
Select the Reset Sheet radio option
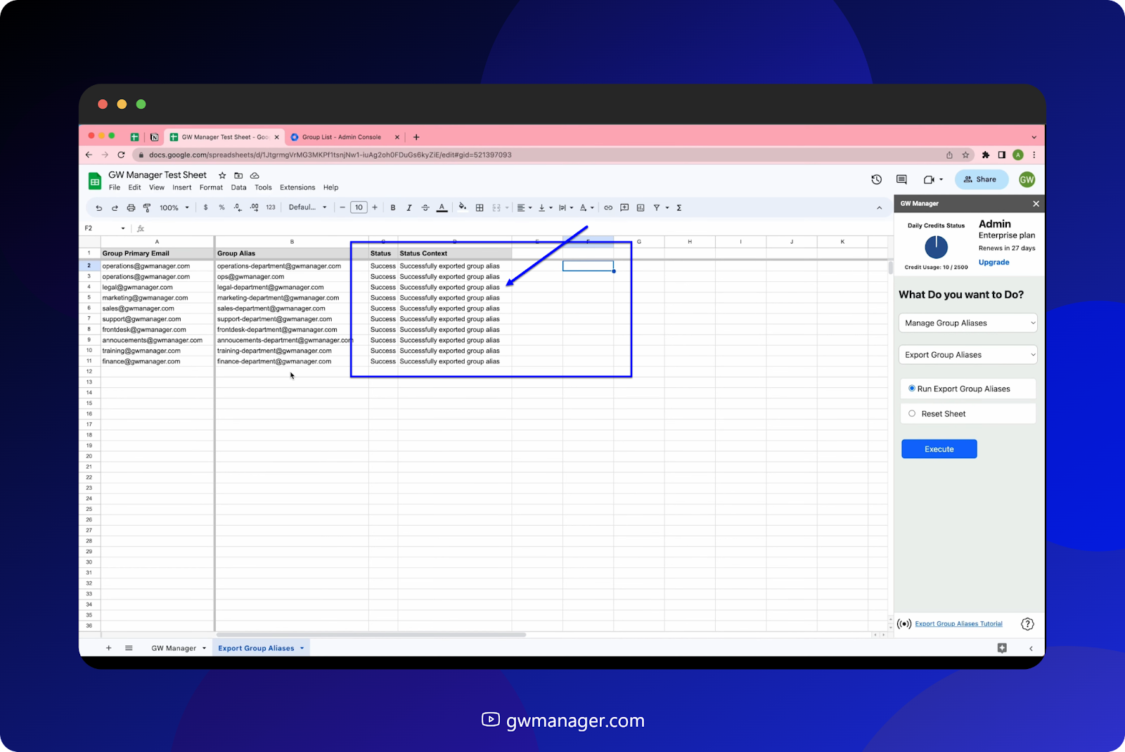[x=912, y=413]
